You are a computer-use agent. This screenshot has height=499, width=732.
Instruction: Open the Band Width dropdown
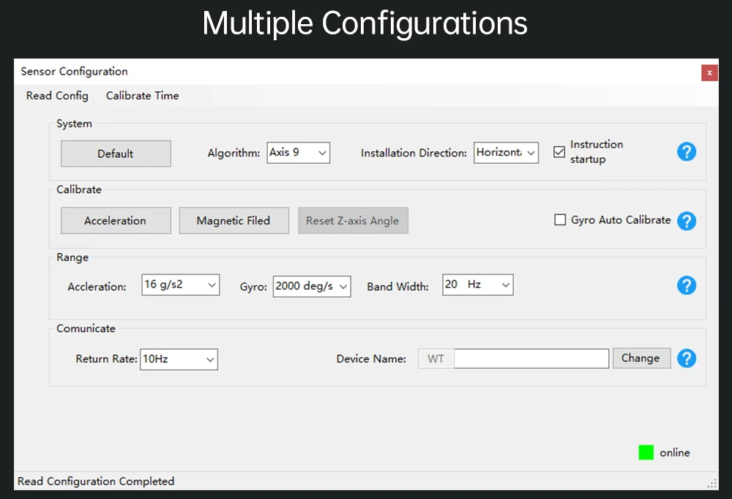pos(477,285)
